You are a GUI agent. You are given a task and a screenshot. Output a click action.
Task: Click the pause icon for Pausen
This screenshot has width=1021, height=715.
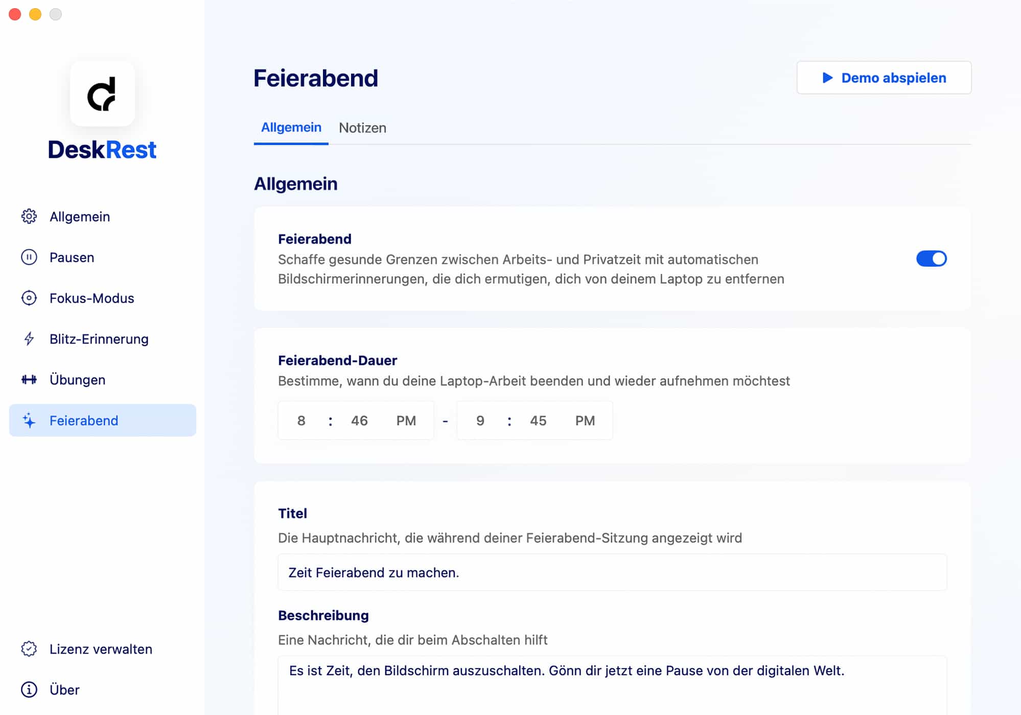[x=29, y=258]
